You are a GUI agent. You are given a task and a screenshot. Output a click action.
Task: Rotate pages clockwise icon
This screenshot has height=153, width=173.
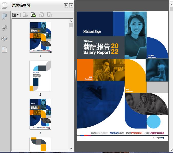click(49, 15)
